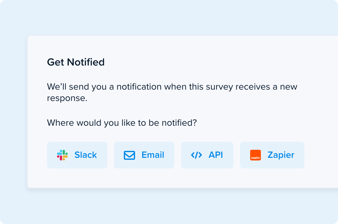This screenshot has height=224, width=338.
Task: Click the code brackets API icon
Action: coord(196,155)
